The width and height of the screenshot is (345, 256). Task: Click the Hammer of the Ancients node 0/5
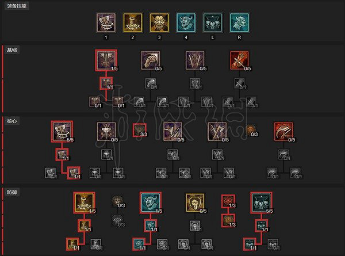click(106, 131)
